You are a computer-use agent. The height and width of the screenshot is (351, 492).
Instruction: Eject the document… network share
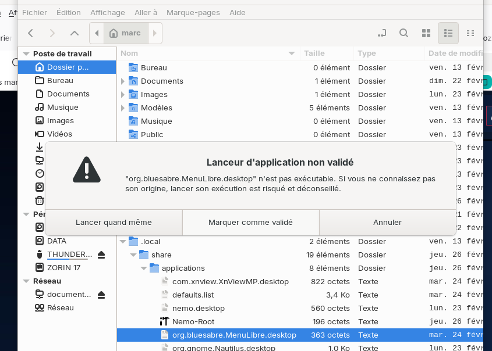coord(101,295)
